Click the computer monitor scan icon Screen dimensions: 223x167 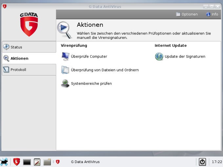pyautogui.click(x=65, y=57)
